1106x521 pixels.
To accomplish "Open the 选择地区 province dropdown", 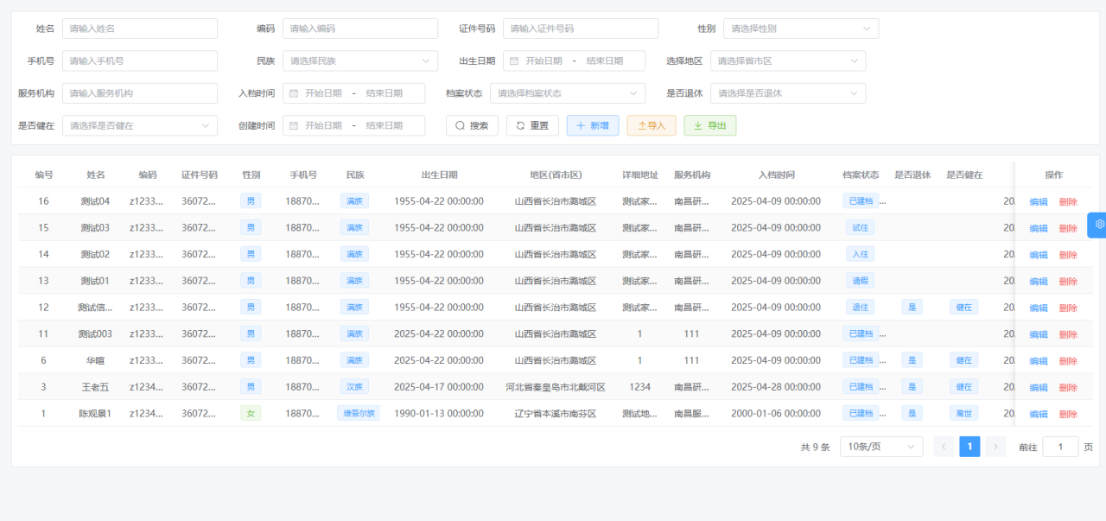I will tap(788, 61).
